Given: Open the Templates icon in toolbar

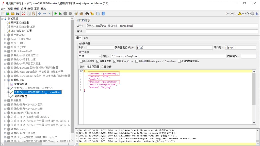Looking at the screenshot, I should pos(8,14).
